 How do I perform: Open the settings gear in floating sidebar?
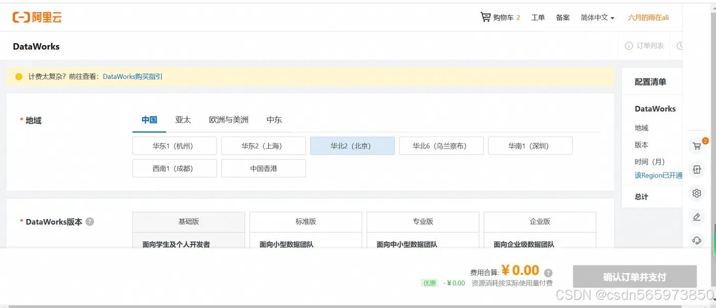pos(697,193)
